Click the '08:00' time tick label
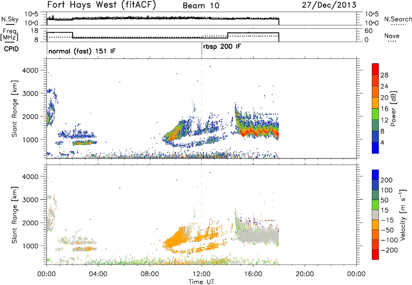 coord(150,274)
